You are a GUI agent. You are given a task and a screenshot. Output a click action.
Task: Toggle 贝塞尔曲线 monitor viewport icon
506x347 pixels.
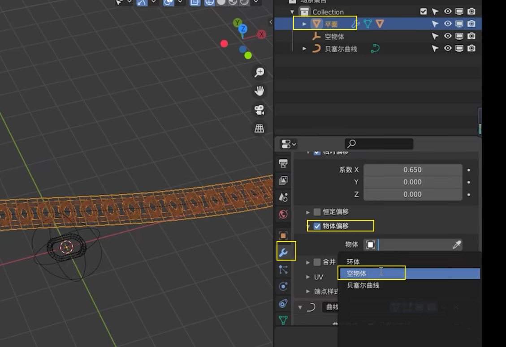pos(459,48)
